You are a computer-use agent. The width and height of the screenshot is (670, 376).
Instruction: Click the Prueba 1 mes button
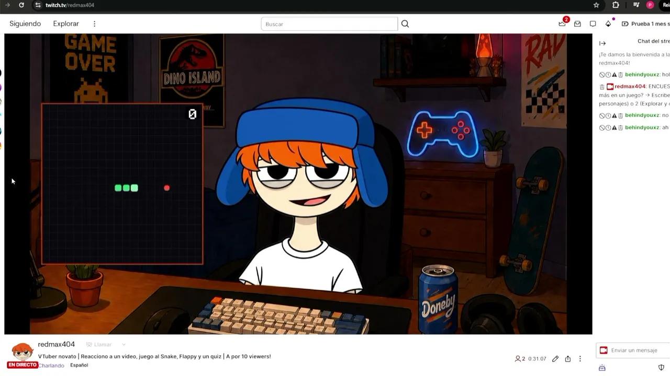[x=645, y=24]
